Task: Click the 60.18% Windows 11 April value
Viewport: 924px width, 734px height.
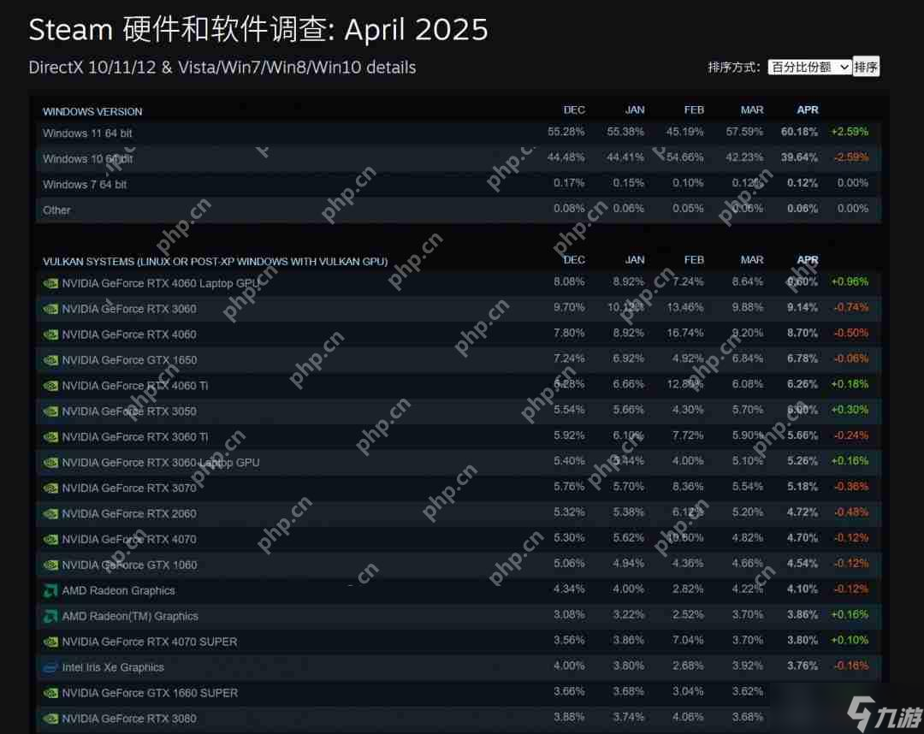Action: 800,132
